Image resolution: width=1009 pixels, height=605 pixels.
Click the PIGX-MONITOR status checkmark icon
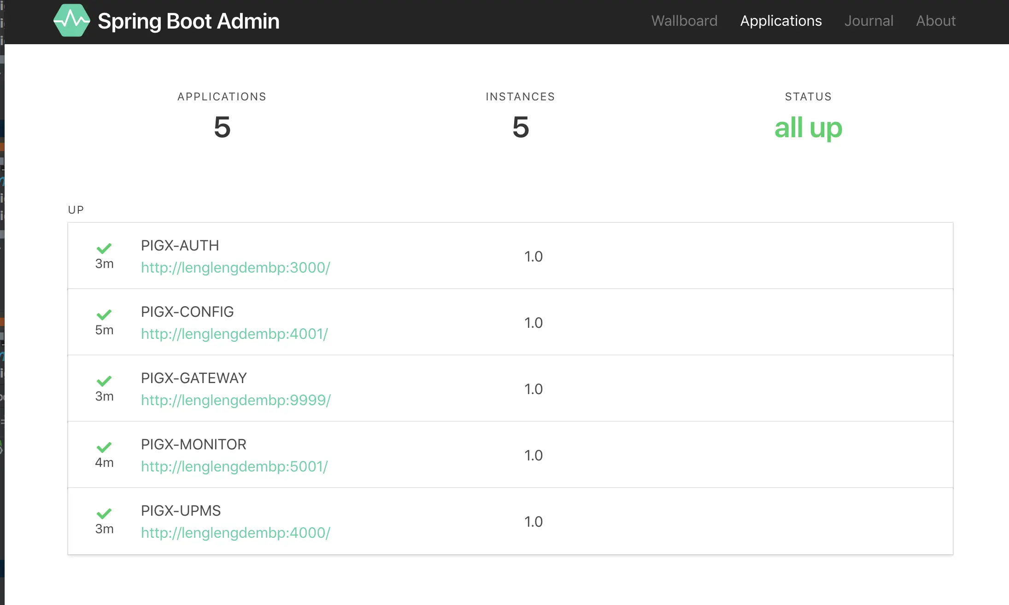[x=104, y=448]
